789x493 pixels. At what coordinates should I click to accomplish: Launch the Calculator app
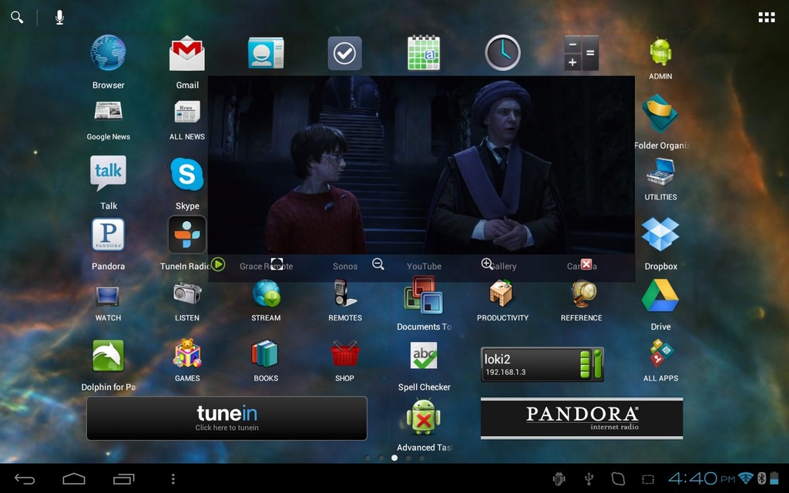pyautogui.click(x=581, y=53)
